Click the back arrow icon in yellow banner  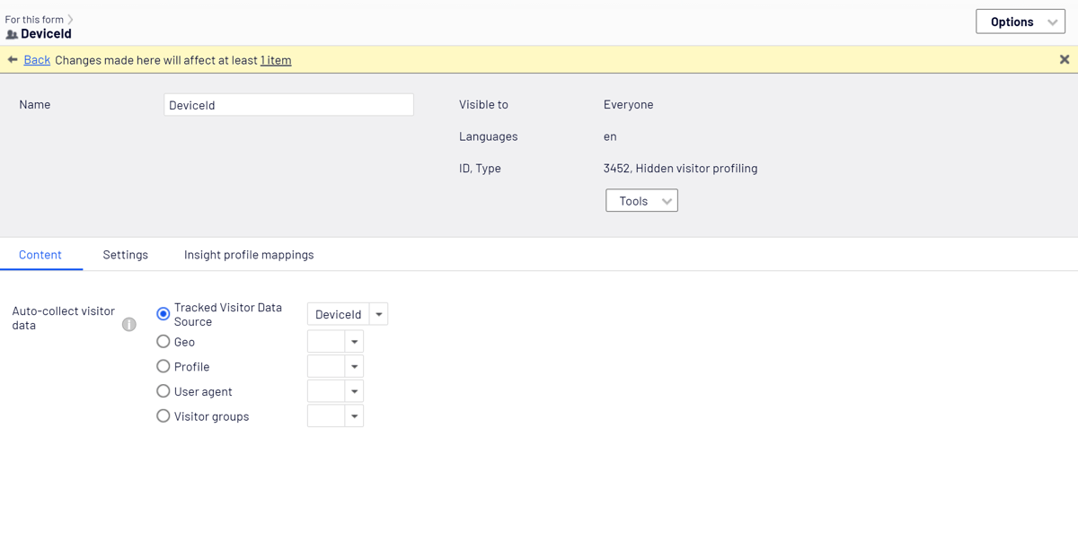pyautogui.click(x=13, y=60)
